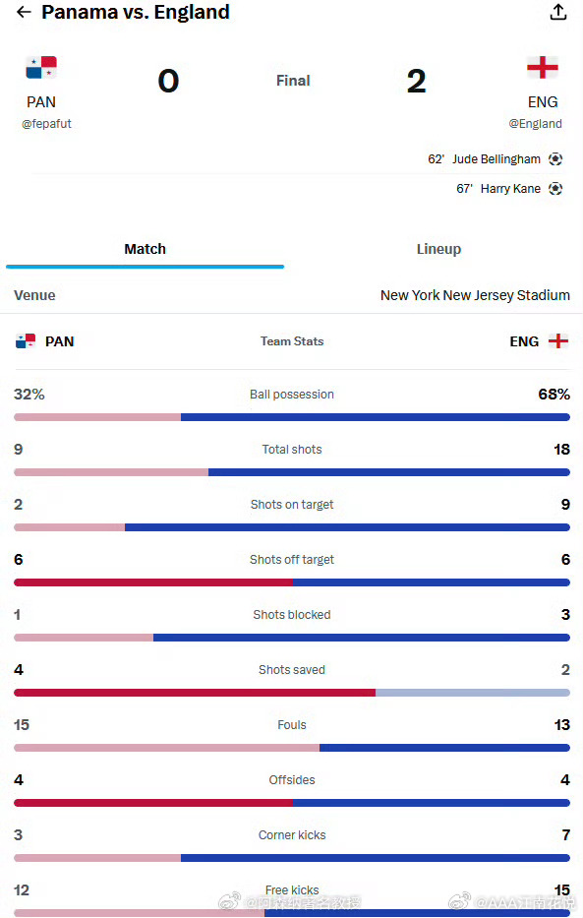
Task: Tap the goal ball icon beside Harry Kane
Action: [555, 189]
